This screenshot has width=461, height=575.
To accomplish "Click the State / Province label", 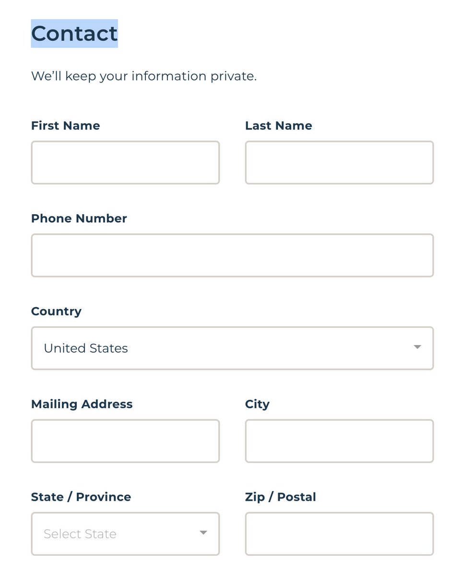I will coord(81,497).
